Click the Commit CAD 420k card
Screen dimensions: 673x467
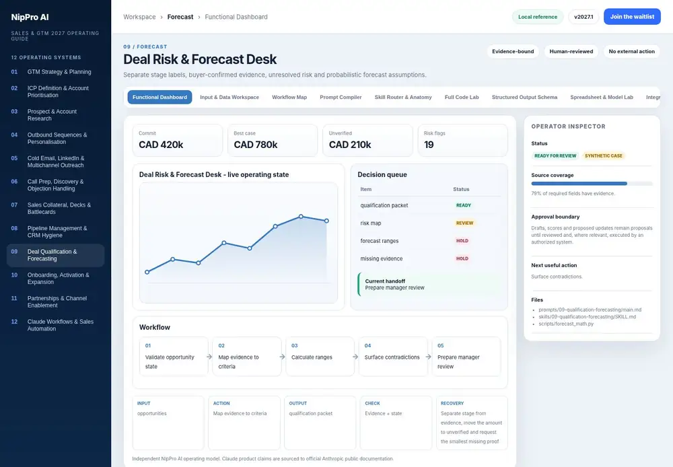click(x=177, y=141)
